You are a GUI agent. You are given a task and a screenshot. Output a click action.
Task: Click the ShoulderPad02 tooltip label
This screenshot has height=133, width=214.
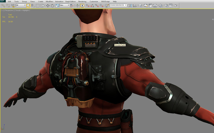point(120,45)
